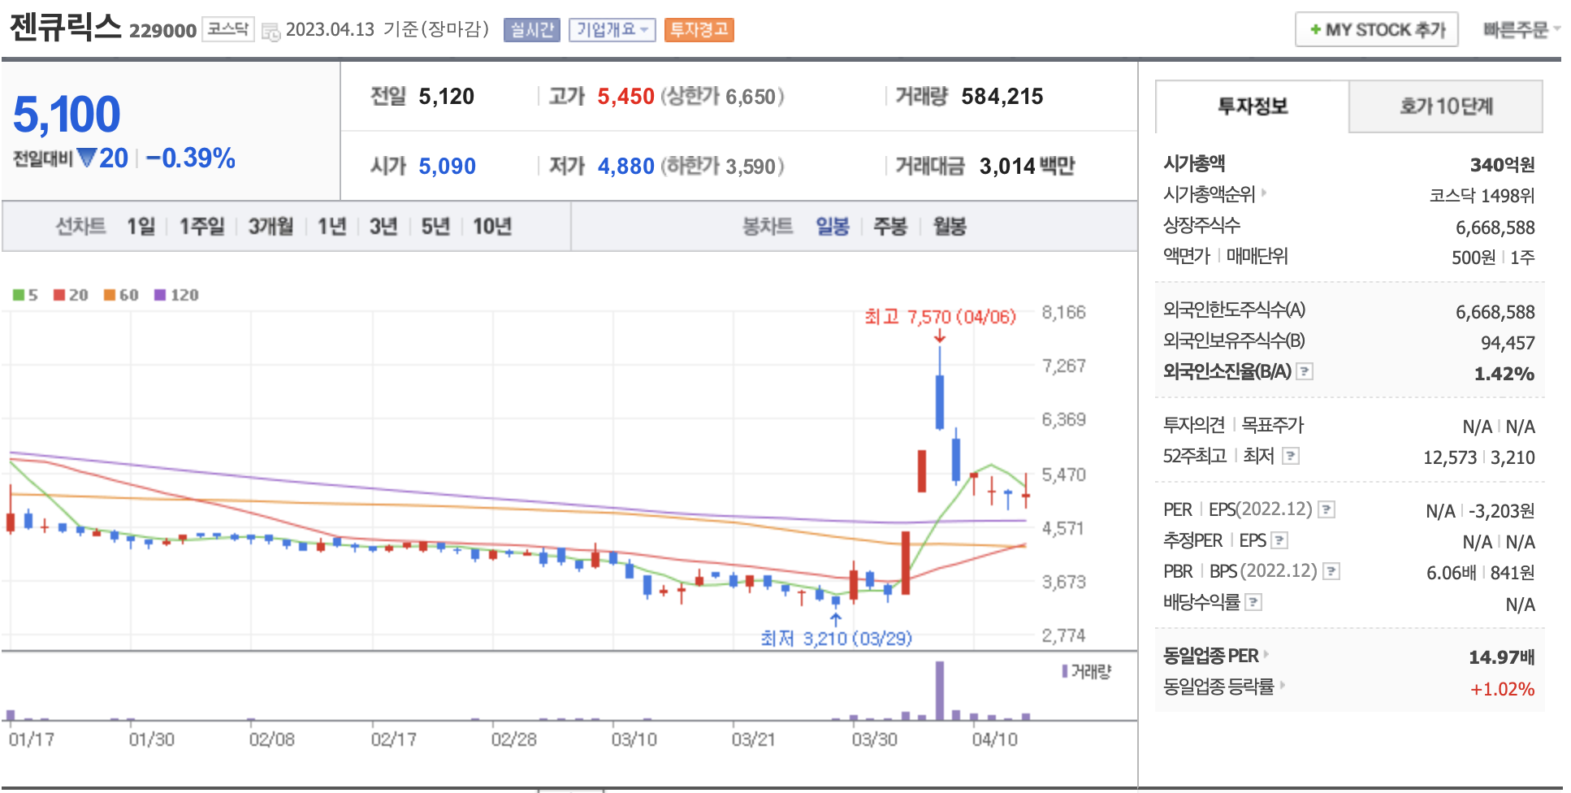Click the tallest volume bar in 거래량 chart

pyautogui.click(x=940, y=691)
